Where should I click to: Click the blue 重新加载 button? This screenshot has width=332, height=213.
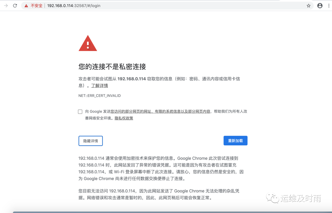click(x=235, y=140)
